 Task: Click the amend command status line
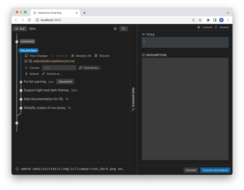point(72,169)
